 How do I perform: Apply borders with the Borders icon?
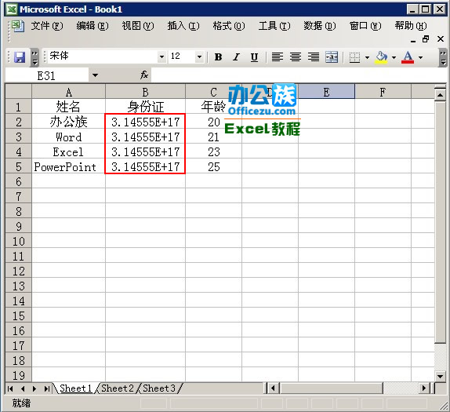click(x=354, y=57)
